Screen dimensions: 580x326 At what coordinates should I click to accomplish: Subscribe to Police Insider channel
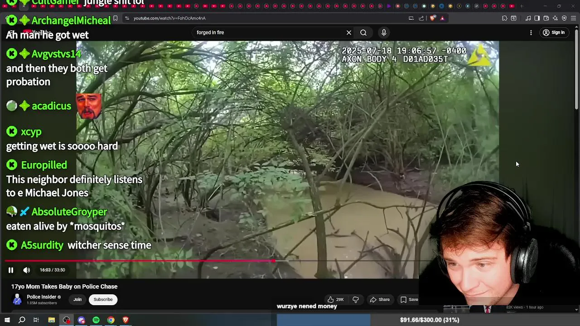103,299
